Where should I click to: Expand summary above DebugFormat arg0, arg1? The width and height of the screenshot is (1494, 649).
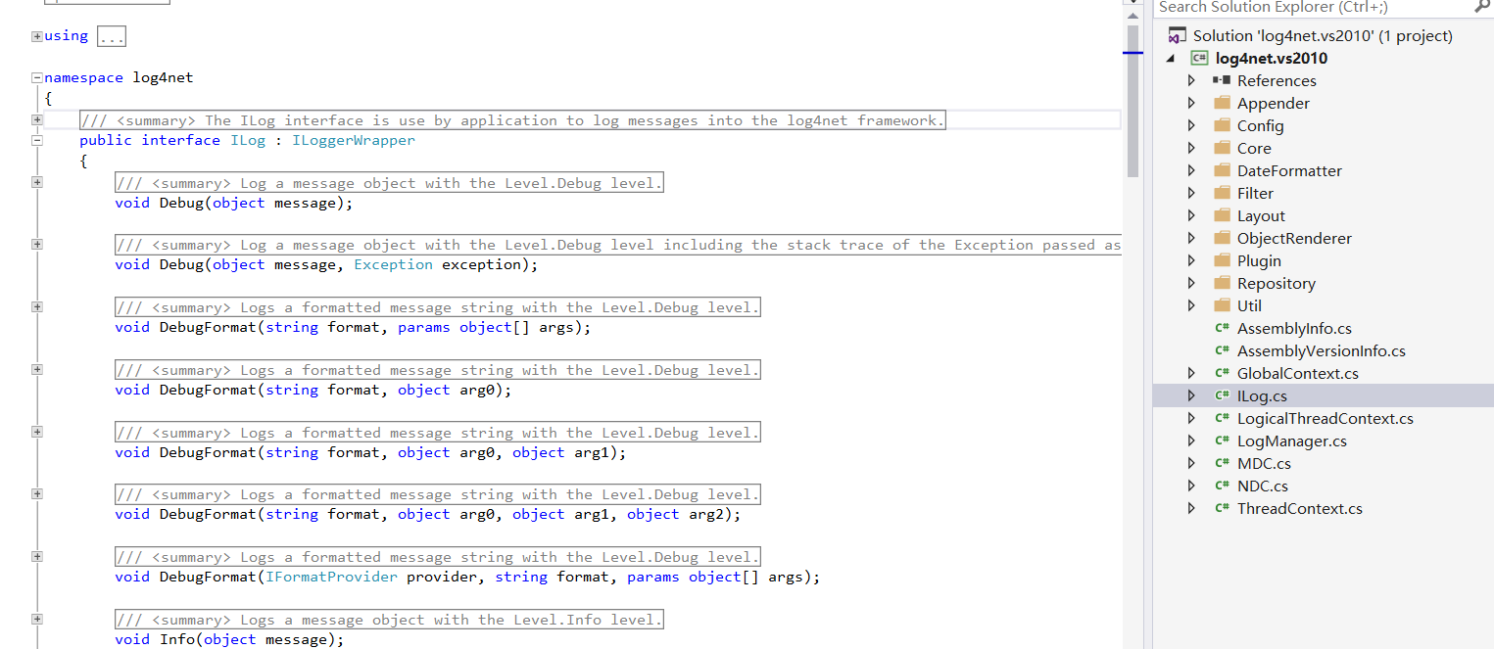(37, 432)
